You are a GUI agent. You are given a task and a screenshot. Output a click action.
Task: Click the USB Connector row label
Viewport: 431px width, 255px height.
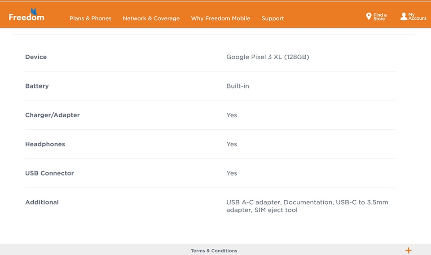[49, 173]
